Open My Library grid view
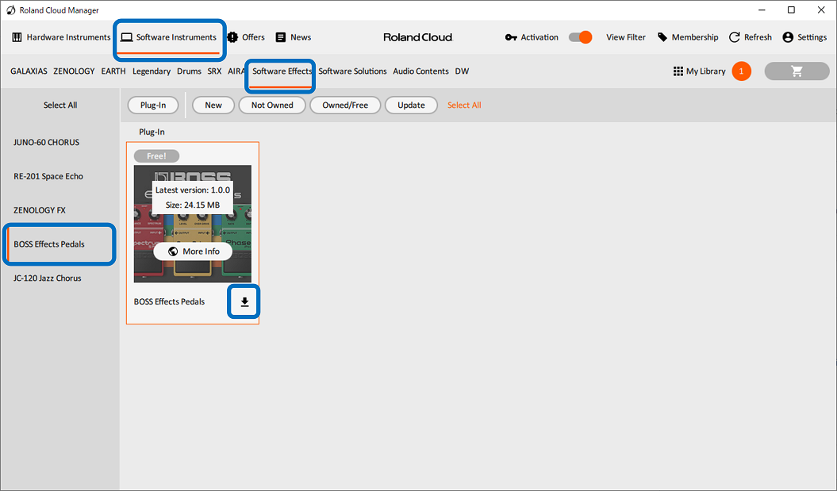This screenshot has height=491, width=837. 699,71
